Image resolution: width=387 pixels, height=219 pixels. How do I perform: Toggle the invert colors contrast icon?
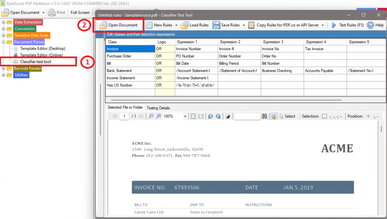[228, 116]
